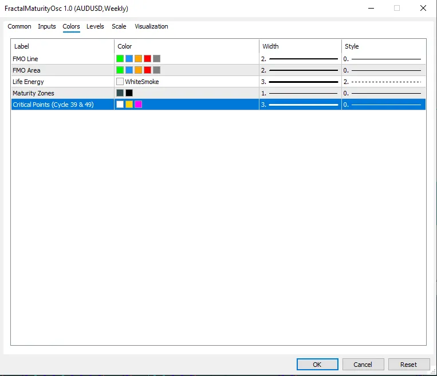Open the style selector for Critical Points

383,105
